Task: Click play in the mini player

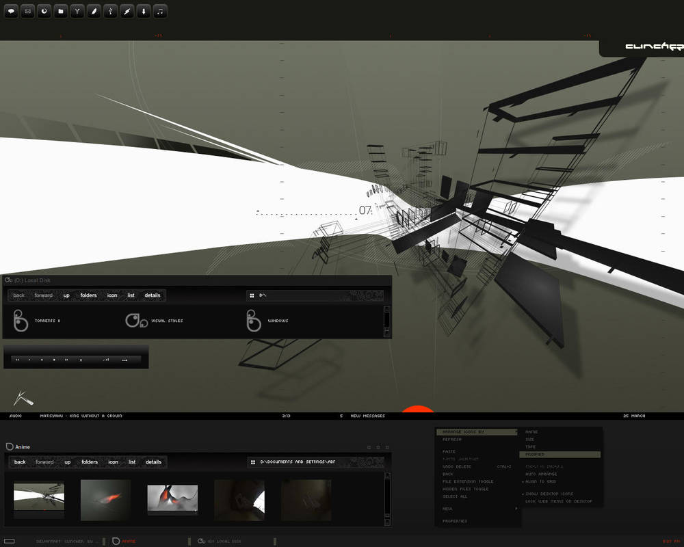Action: tap(29, 360)
